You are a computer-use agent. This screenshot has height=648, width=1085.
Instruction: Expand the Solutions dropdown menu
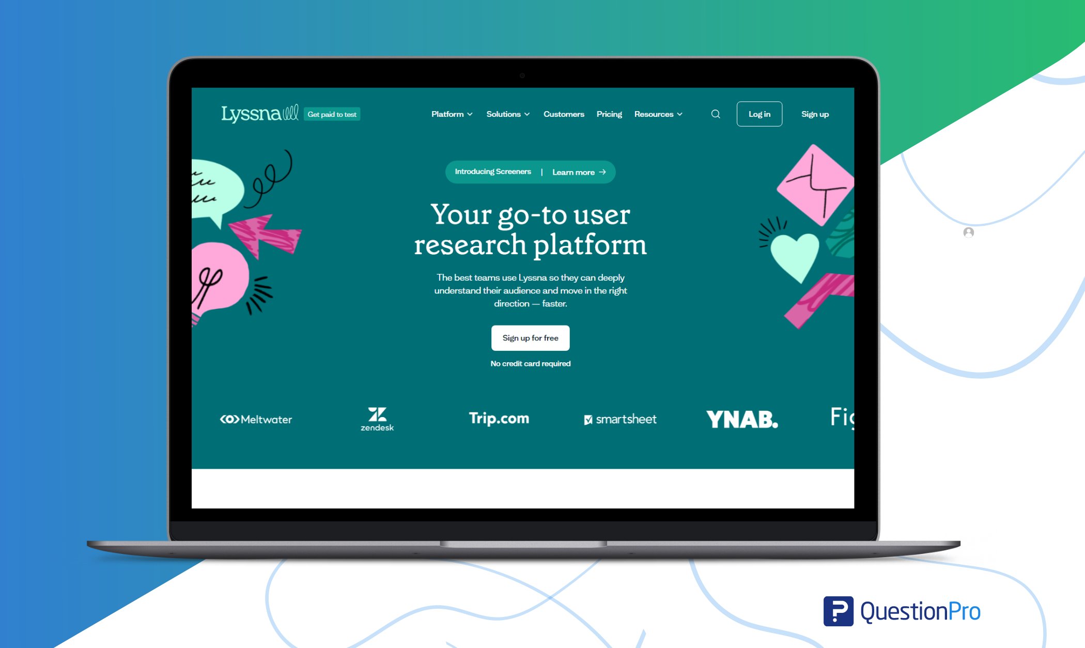click(x=506, y=113)
